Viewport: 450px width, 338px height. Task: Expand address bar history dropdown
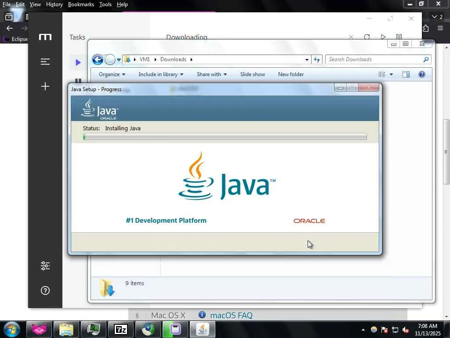[x=307, y=59]
